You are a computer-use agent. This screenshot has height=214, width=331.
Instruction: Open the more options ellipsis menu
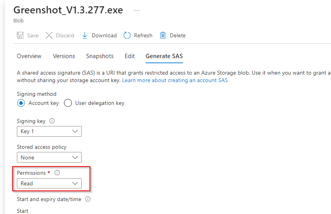(137, 11)
